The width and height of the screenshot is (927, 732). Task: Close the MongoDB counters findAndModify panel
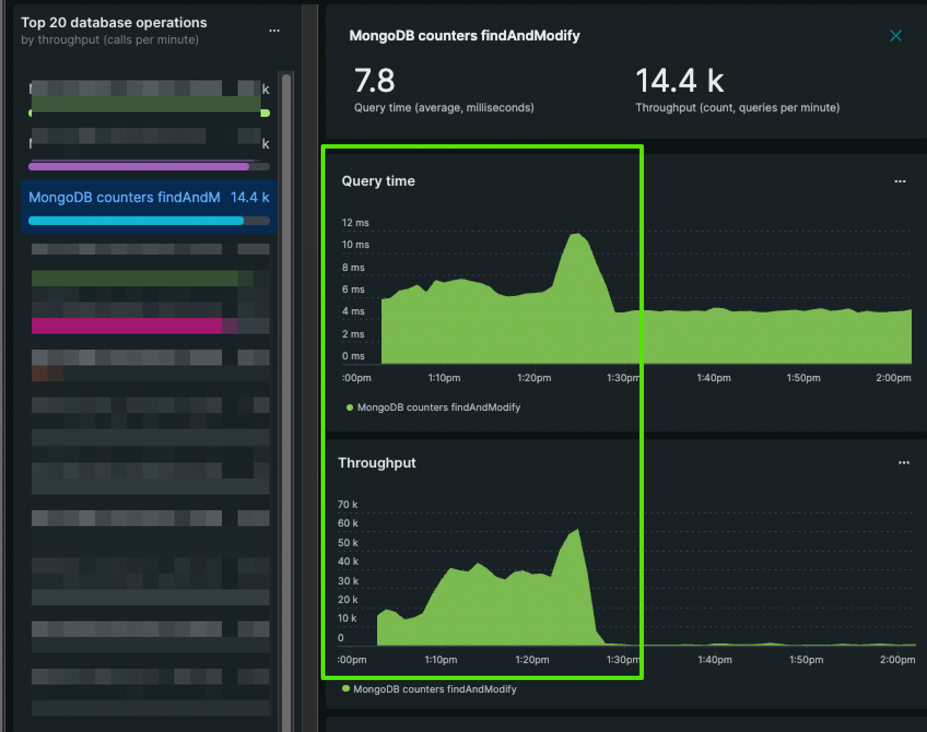(895, 36)
